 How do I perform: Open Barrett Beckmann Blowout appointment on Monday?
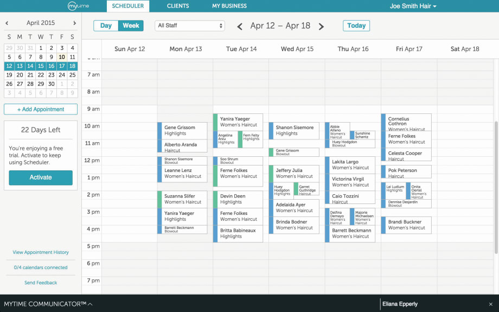(182, 230)
